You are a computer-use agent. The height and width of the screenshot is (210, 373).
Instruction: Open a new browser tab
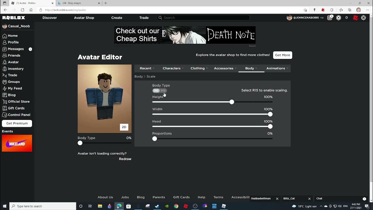click(x=105, y=3)
